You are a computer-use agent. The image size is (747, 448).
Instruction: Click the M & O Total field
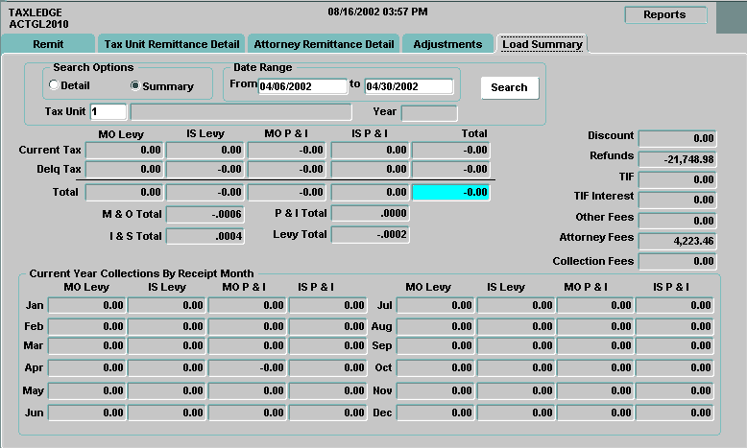[x=205, y=214]
